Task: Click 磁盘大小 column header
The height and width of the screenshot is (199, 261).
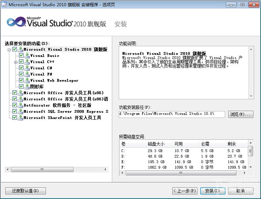Action: click(x=159, y=143)
